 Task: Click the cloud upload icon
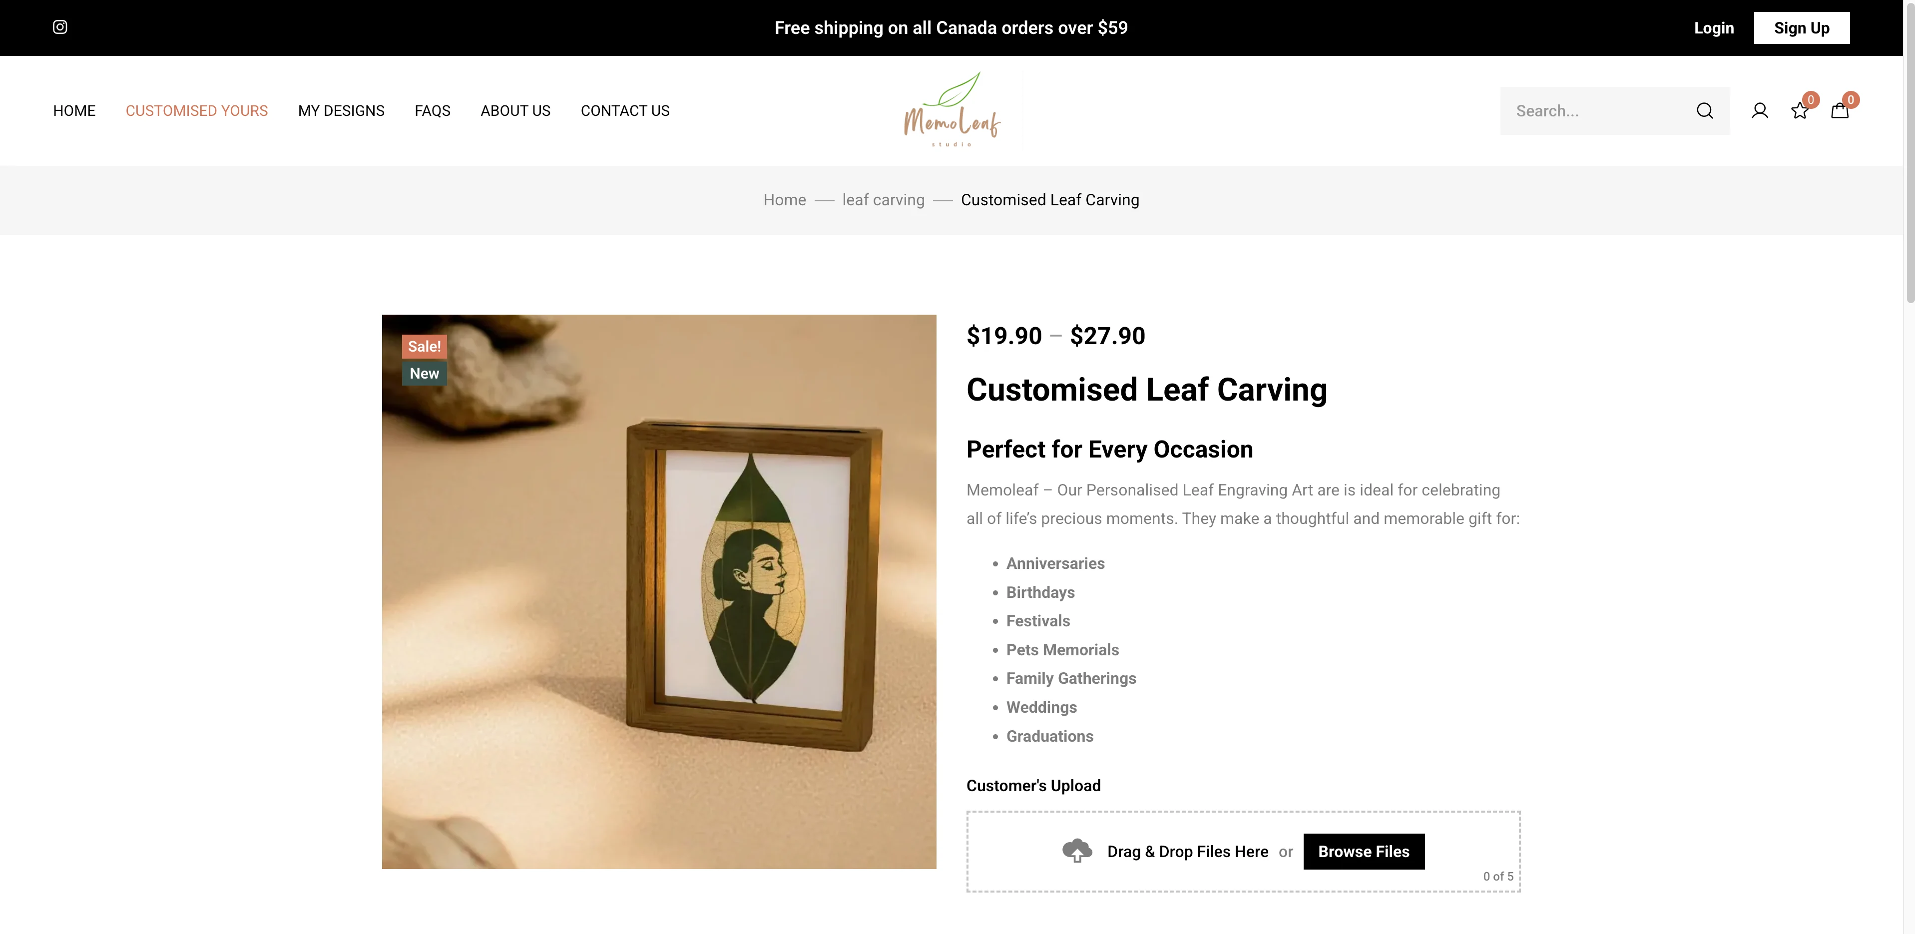coord(1076,851)
